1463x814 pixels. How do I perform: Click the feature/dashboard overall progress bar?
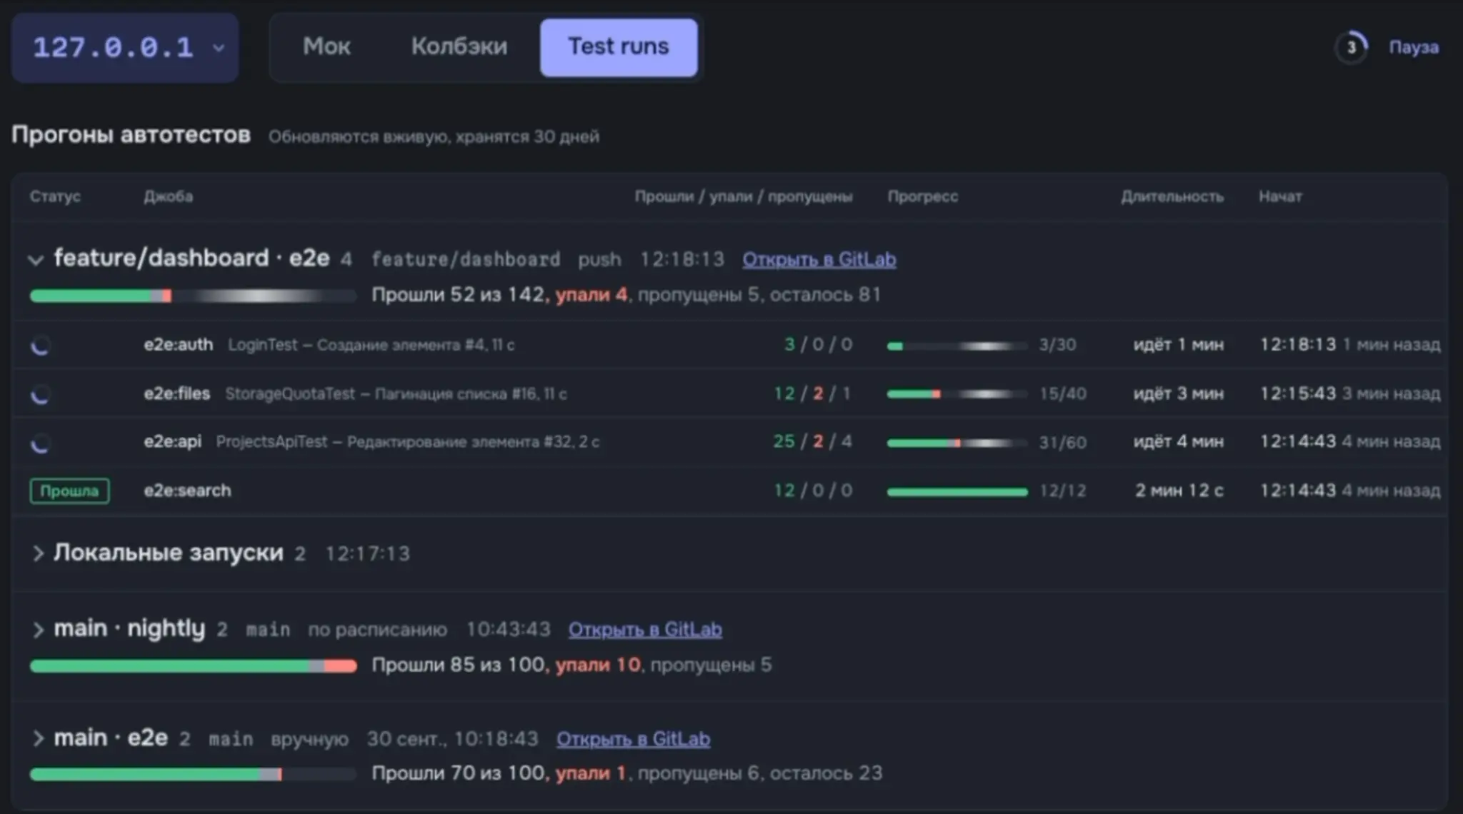(x=193, y=296)
